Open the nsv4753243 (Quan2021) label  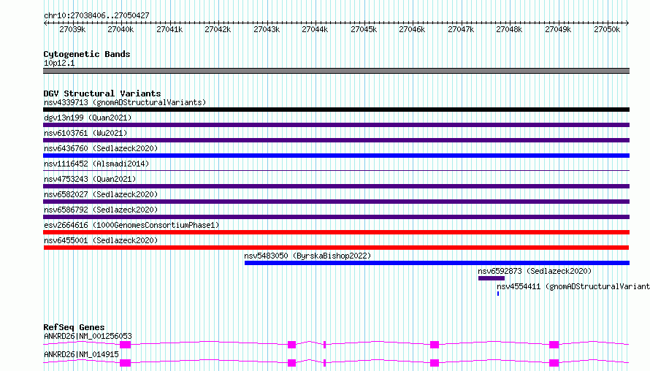click(x=90, y=179)
